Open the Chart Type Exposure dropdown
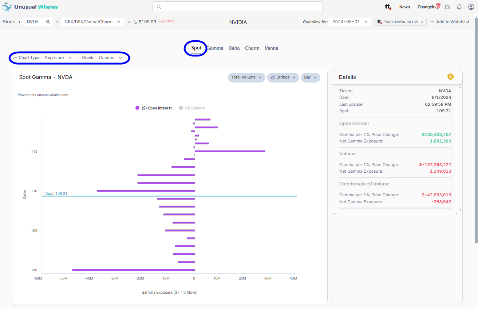Image resolution: width=478 pixels, height=309 pixels. tap(58, 58)
